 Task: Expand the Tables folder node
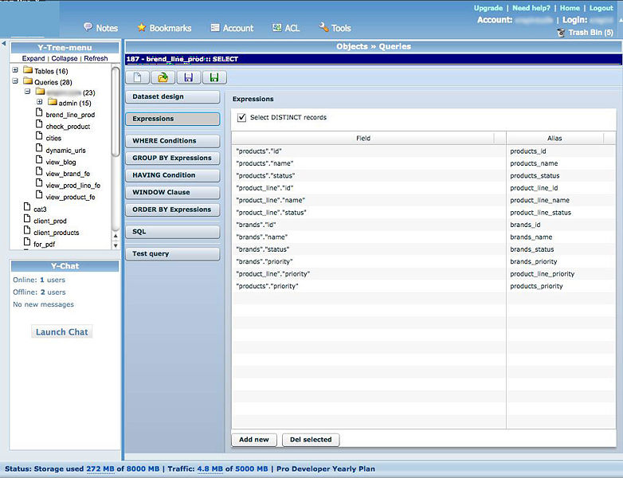[x=15, y=71]
